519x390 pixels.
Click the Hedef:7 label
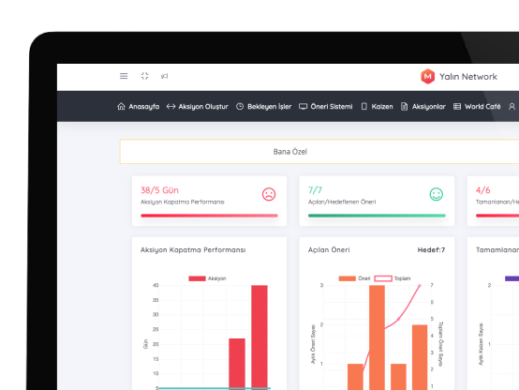(431, 249)
